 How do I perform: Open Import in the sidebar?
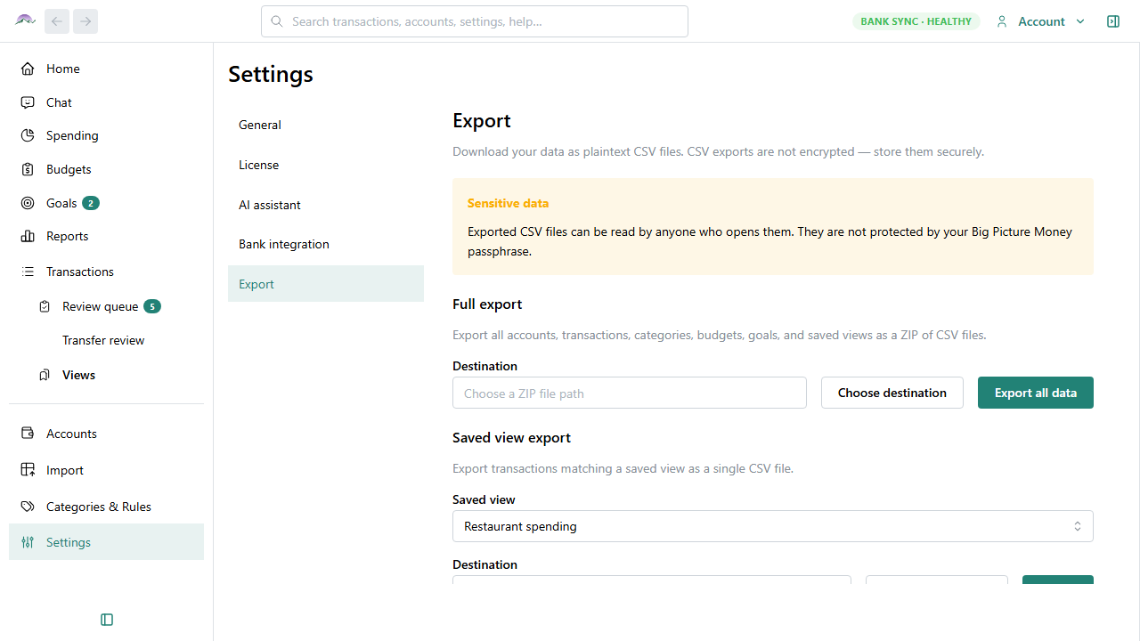[x=106, y=470]
